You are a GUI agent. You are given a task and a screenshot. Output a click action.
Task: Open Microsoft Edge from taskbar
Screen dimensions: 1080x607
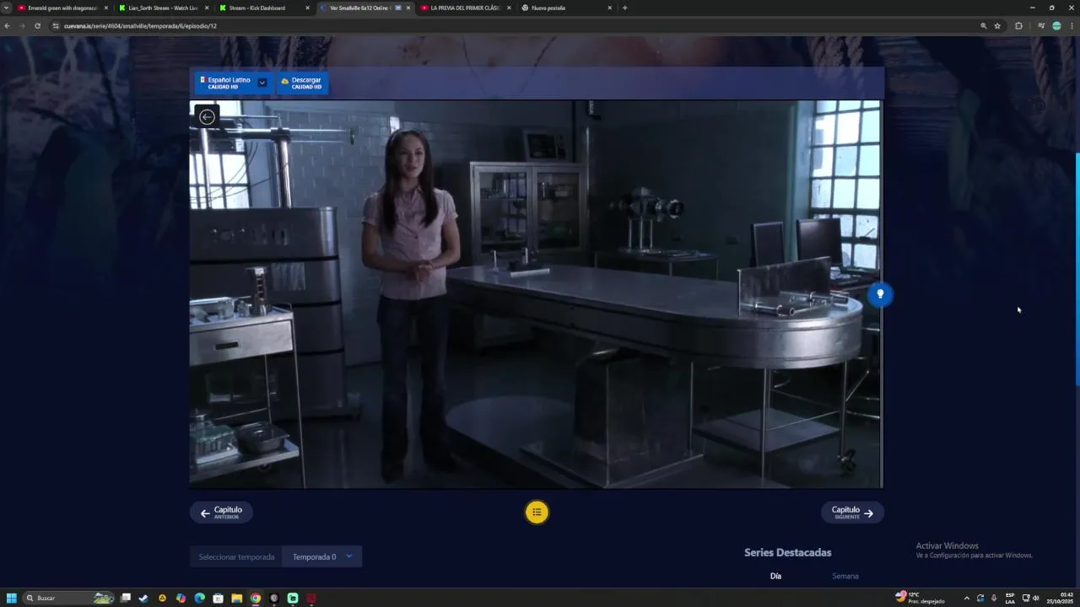click(x=199, y=598)
